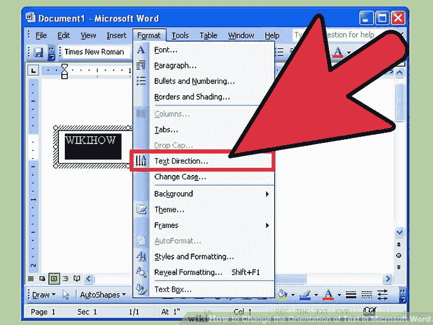
Task: Switch to Outline view button
Action: click(65, 279)
